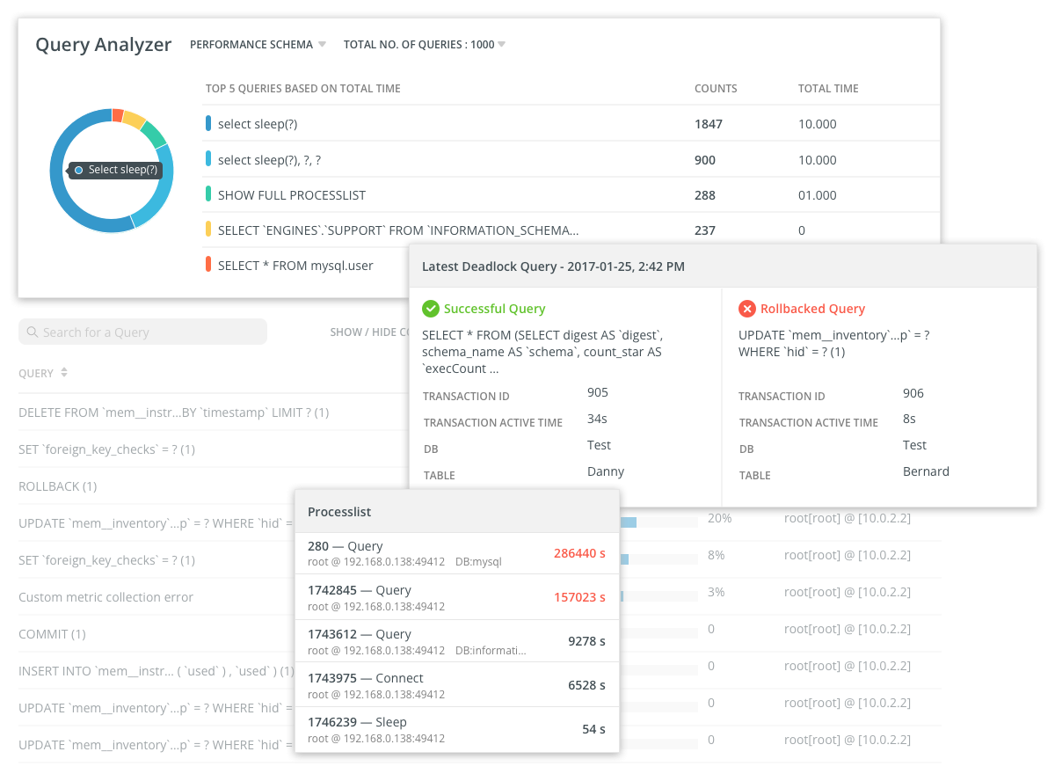Choose the 1746239 Sleep process row
The height and width of the screenshot is (781, 1055).
[456, 729]
